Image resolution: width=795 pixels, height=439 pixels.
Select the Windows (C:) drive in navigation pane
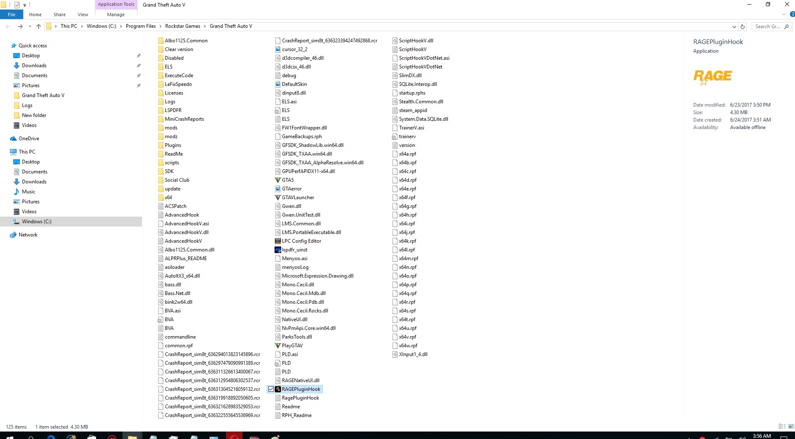tap(71, 222)
